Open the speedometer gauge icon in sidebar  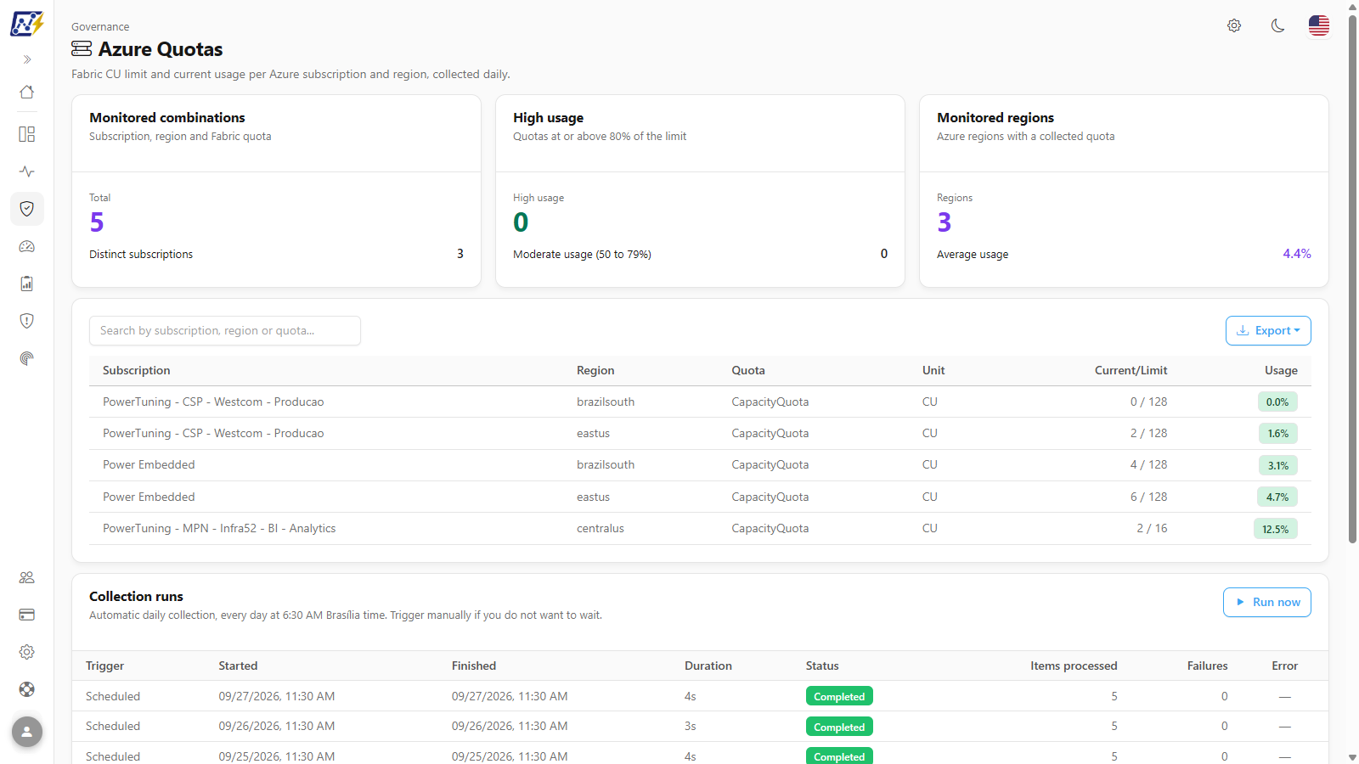(27, 246)
